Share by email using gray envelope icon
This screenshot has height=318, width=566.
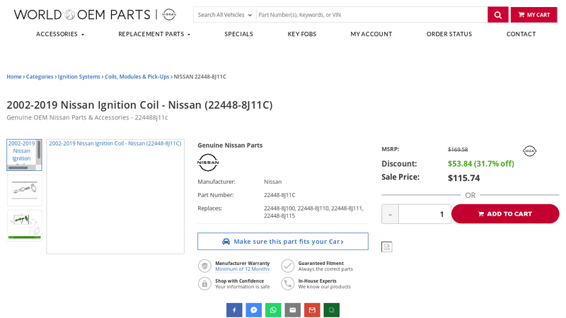click(x=292, y=310)
